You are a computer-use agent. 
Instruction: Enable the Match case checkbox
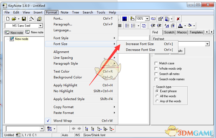click(156, 63)
